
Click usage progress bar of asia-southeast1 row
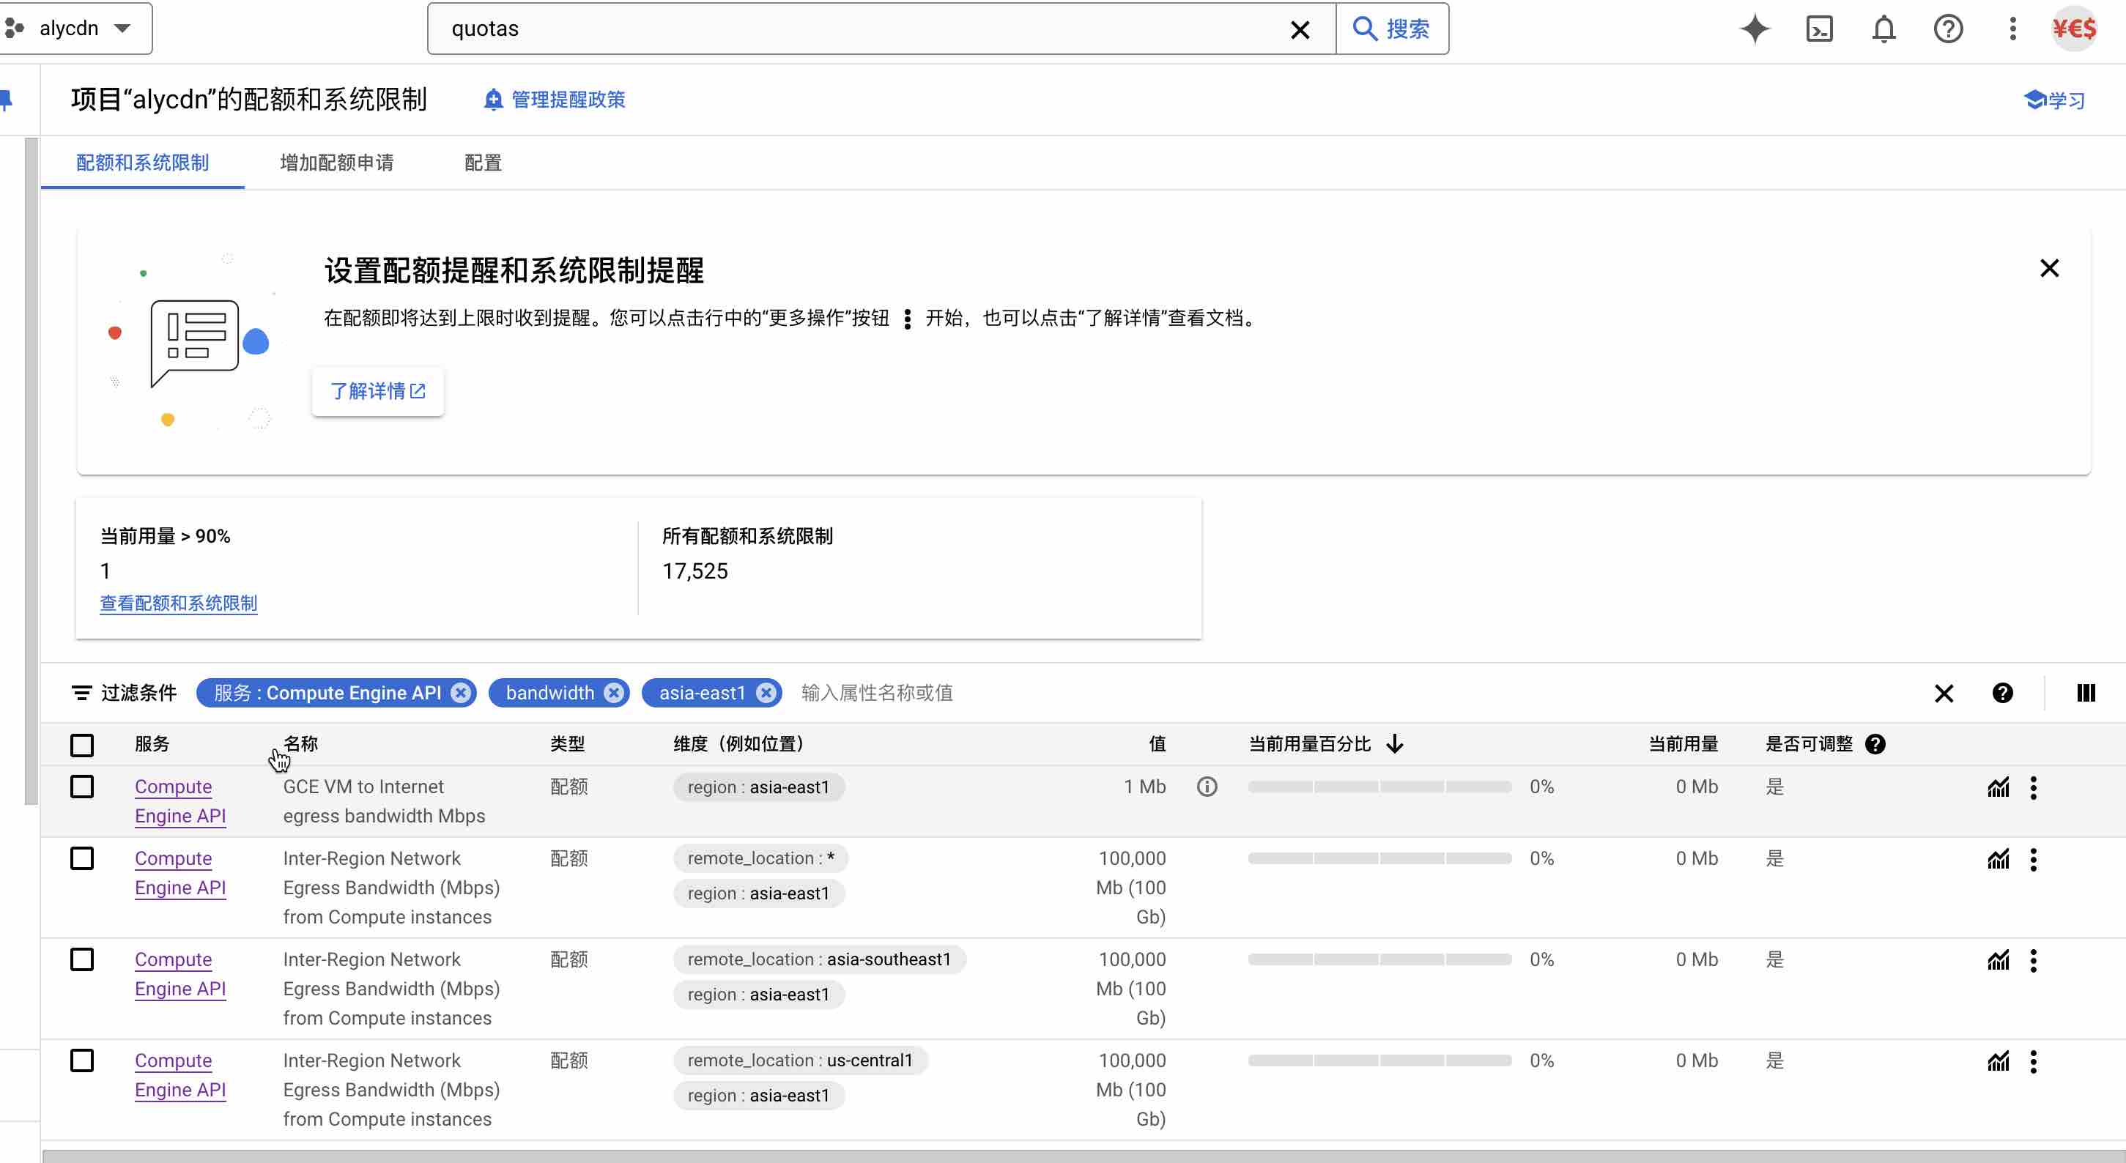point(1379,959)
